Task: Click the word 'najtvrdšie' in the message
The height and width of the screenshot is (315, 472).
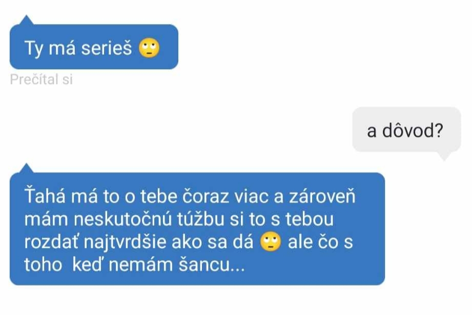Action: click(125, 242)
